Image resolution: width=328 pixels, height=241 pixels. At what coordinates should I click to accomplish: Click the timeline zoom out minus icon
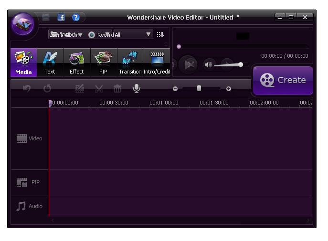(x=175, y=89)
